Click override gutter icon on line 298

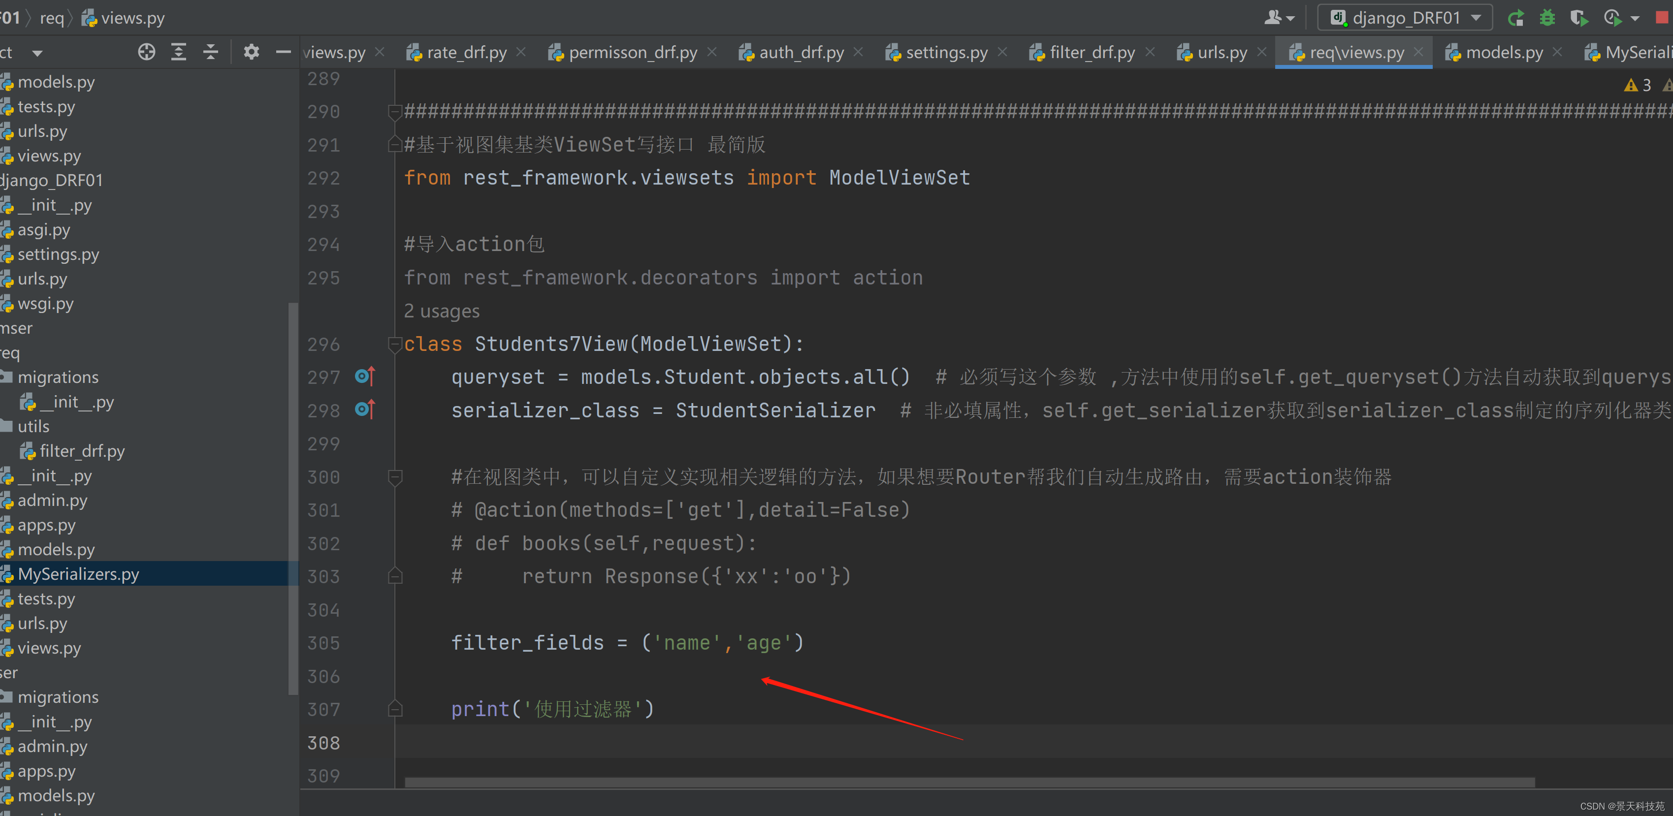click(x=365, y=409)
